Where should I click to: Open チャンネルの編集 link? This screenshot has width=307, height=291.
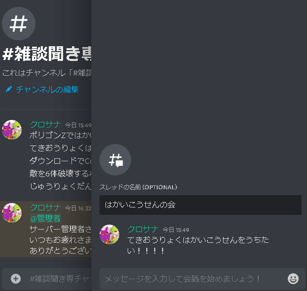coord(47,89)
